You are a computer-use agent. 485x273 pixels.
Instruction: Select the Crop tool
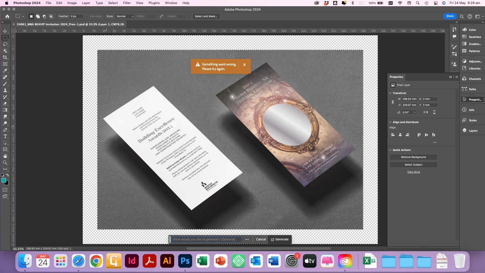point(5,57)
